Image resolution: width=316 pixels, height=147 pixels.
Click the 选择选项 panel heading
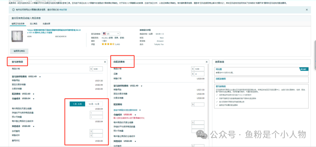(220, 62)
